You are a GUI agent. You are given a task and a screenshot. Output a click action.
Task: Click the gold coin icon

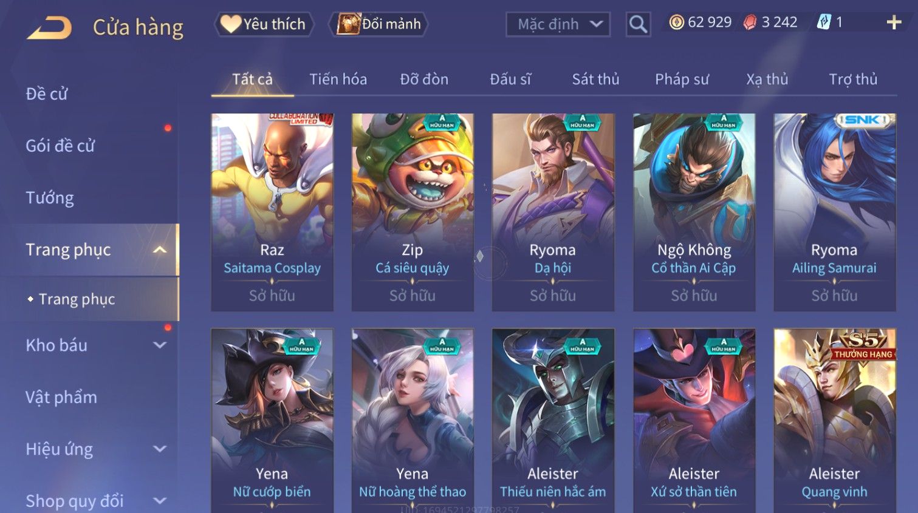[676, 22]
